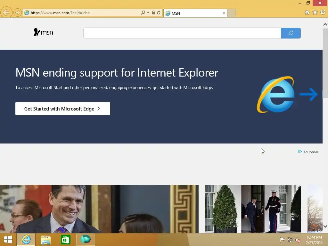The width and height of the screenshot is (328, 246).
Task: Click the blue search magnifier button
Action: tap(291, 33)
